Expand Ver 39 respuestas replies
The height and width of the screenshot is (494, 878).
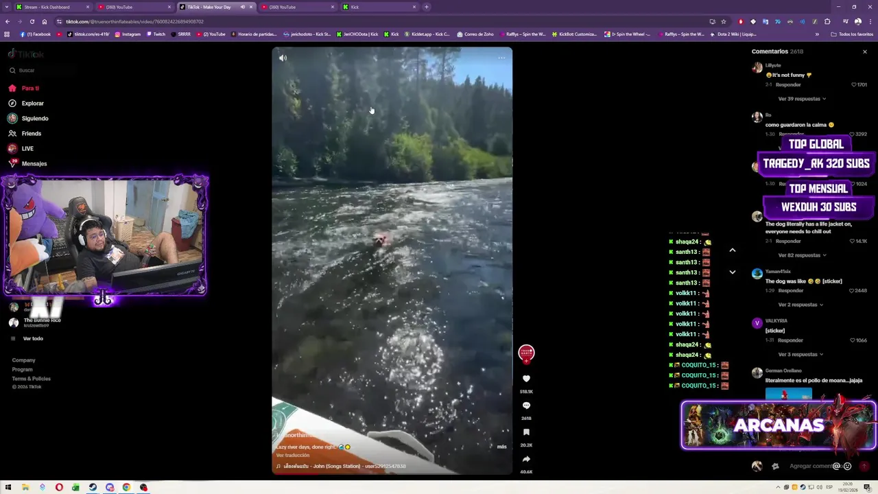tap(802, 99)
